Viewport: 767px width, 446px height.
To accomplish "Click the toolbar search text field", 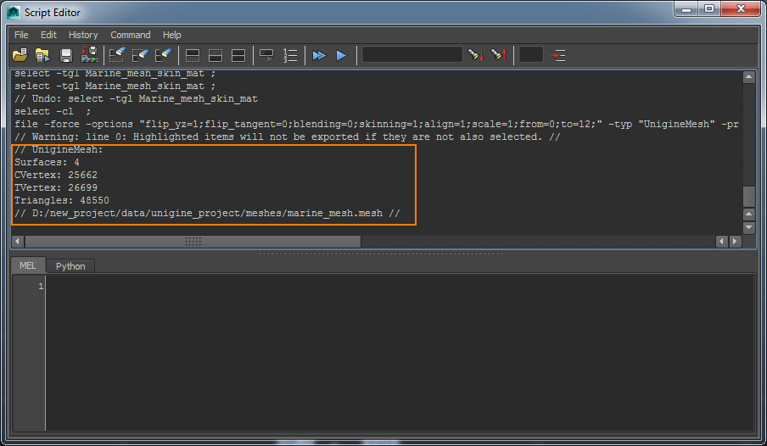I will pyautogui.click(x=412, y=55).
